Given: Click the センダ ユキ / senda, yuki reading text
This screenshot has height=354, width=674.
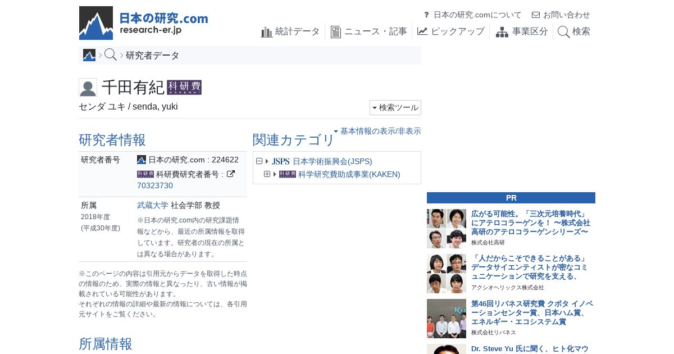Looking at the screenshot, I should pyautogui.click(x=128, y=107).
